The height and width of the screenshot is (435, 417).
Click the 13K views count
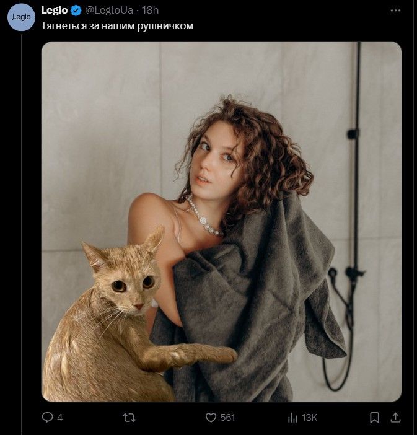(x=310, y=418)
